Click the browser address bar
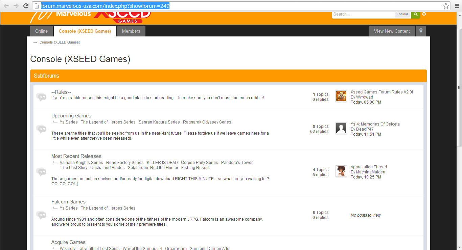 tap(237, 6)
